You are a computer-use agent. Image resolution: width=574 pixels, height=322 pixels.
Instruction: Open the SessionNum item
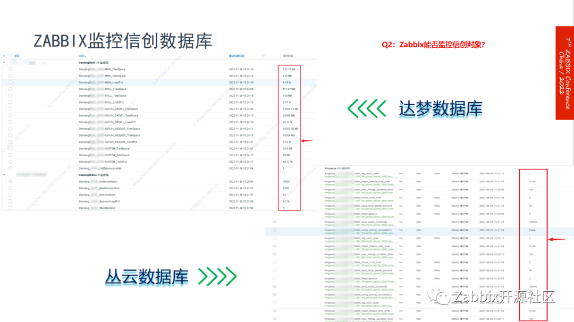click(x=97, y=194)
